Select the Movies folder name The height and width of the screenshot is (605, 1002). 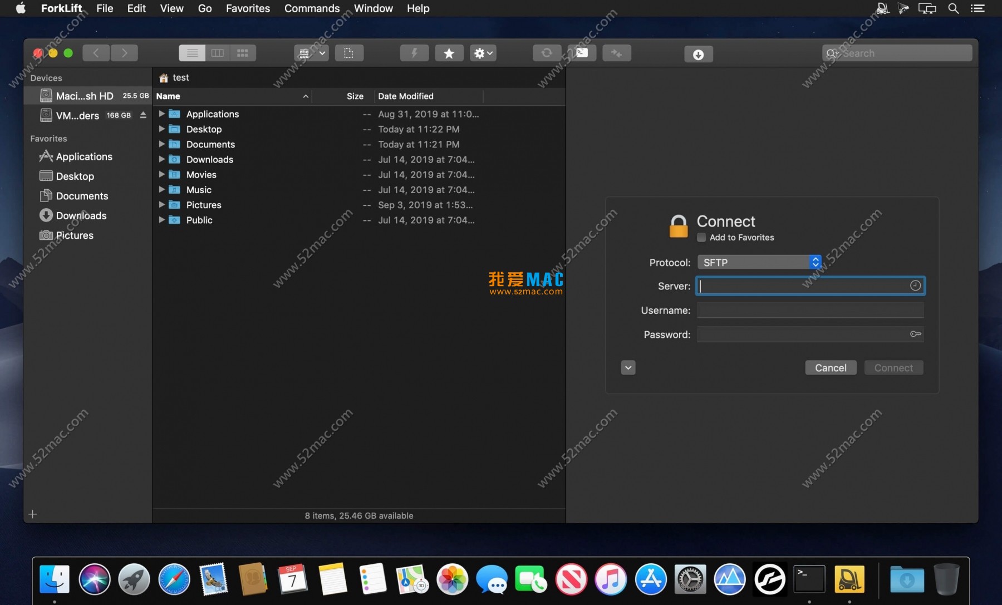201,175
